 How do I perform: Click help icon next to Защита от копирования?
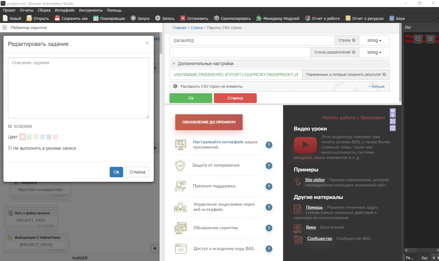[x=269, y=166]
